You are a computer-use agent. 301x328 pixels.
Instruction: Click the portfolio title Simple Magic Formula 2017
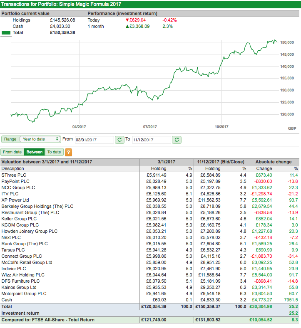click(x=90, y=4)
